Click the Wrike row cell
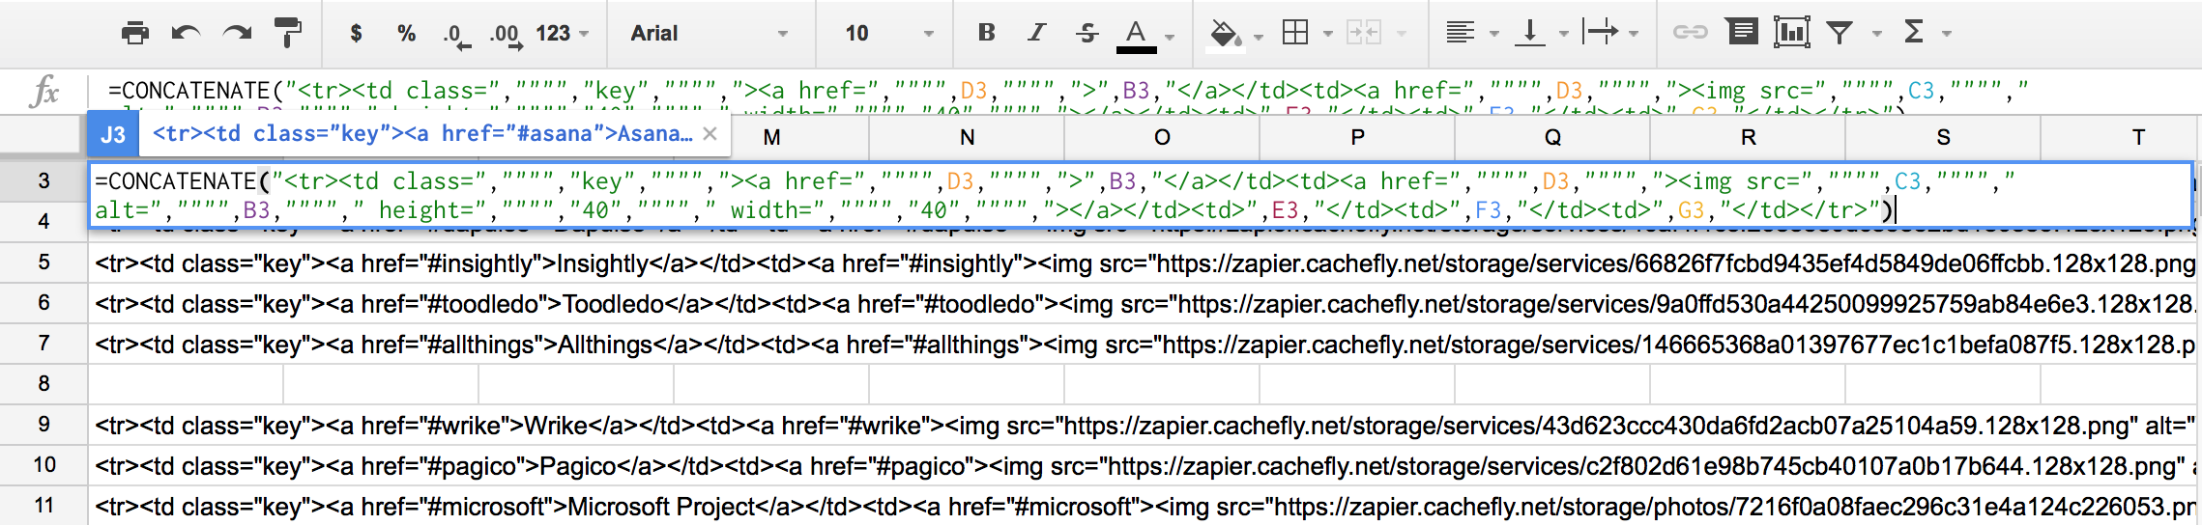Viewport: 2202px width, 525px height. click(1143, 426)
